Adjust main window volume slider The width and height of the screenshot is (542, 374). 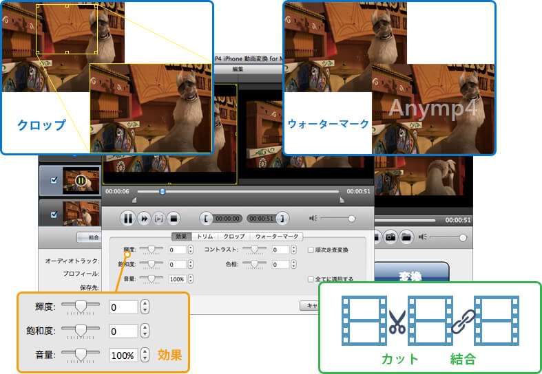click(x=463, y=237)
